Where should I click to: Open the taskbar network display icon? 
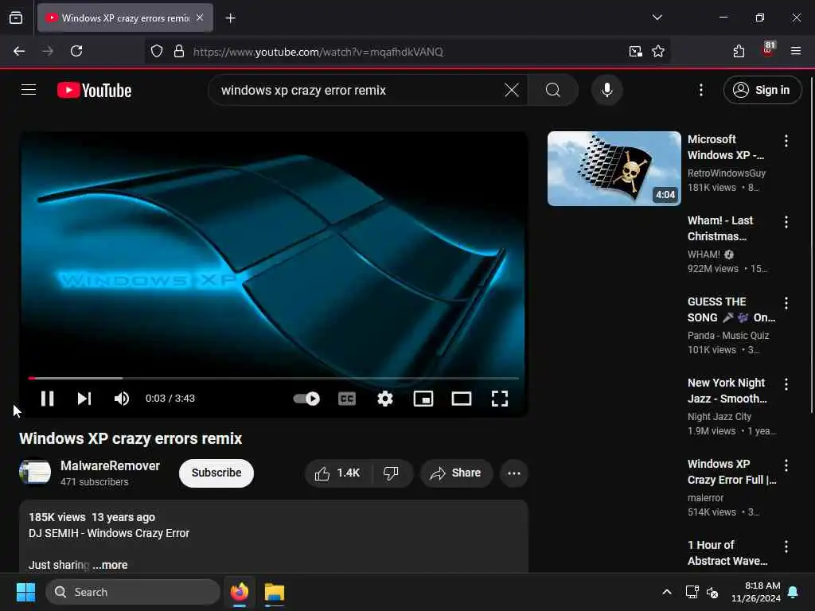click(x=692, y=592)
